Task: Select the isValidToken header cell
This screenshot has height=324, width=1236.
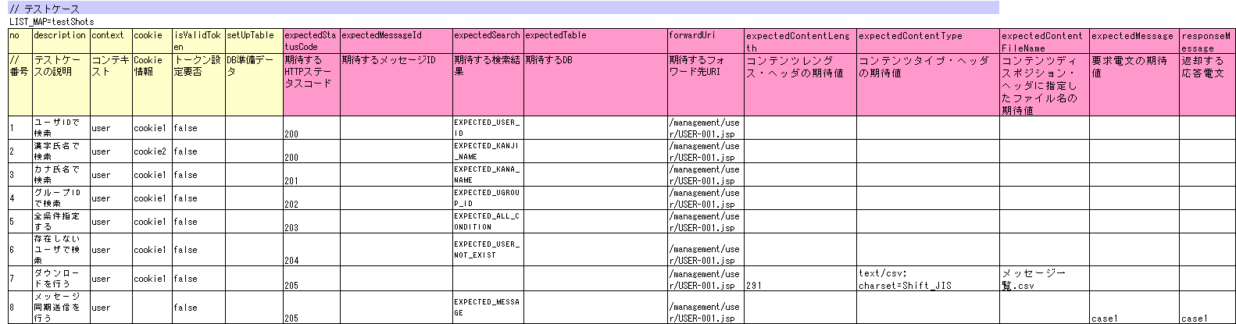Action: point(198,41)
